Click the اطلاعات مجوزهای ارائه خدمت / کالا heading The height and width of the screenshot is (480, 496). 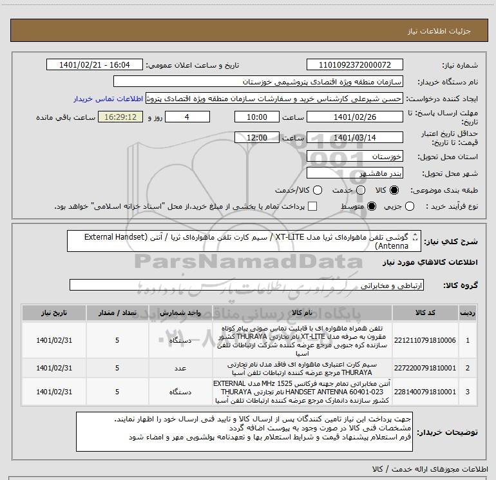[x=430, y=469]
